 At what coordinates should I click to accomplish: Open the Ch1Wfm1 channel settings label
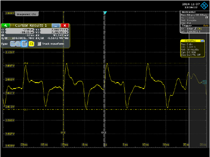pos(190,41)
